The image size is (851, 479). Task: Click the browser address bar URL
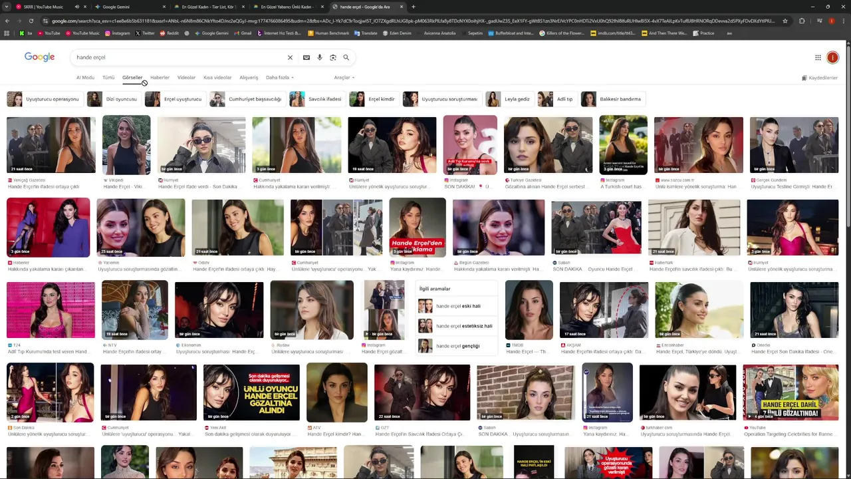pos(412,21)
